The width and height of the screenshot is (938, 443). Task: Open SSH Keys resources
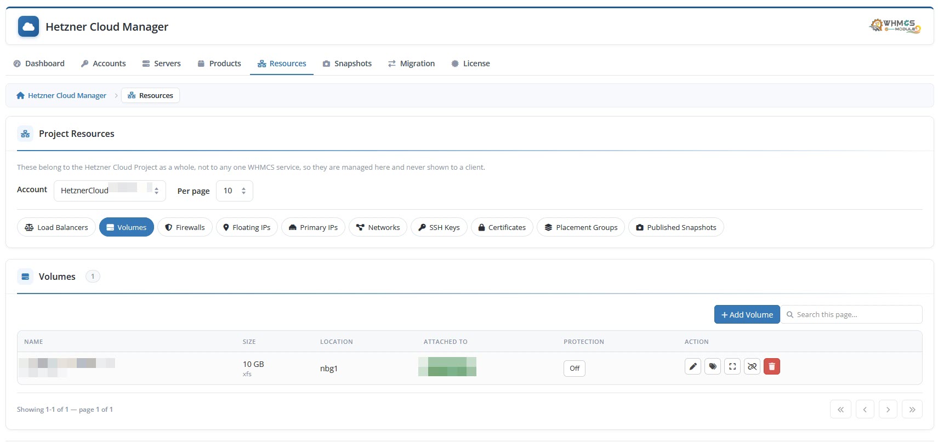[439, 227]
